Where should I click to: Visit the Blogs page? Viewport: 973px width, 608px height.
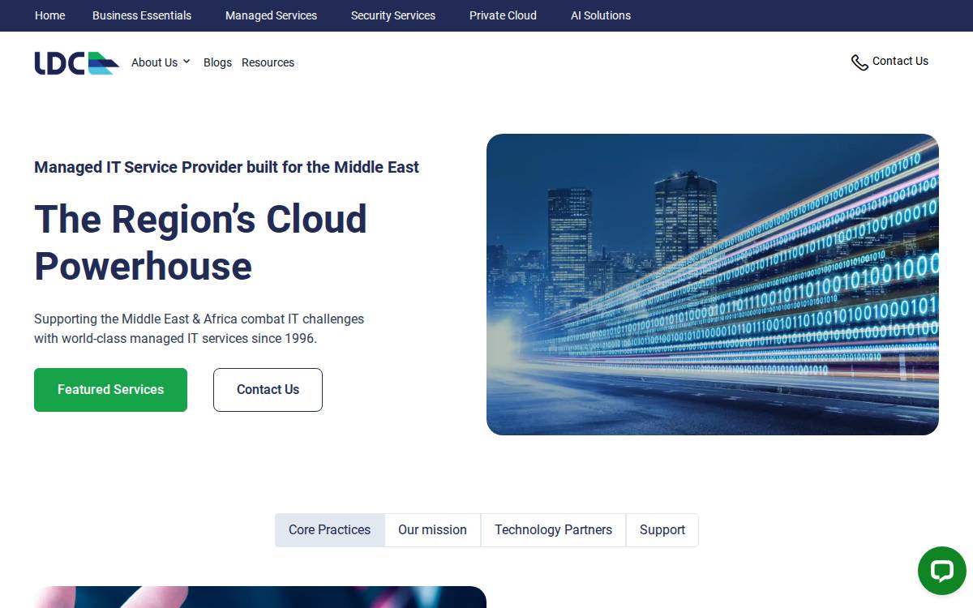click(x=217, y=62)
